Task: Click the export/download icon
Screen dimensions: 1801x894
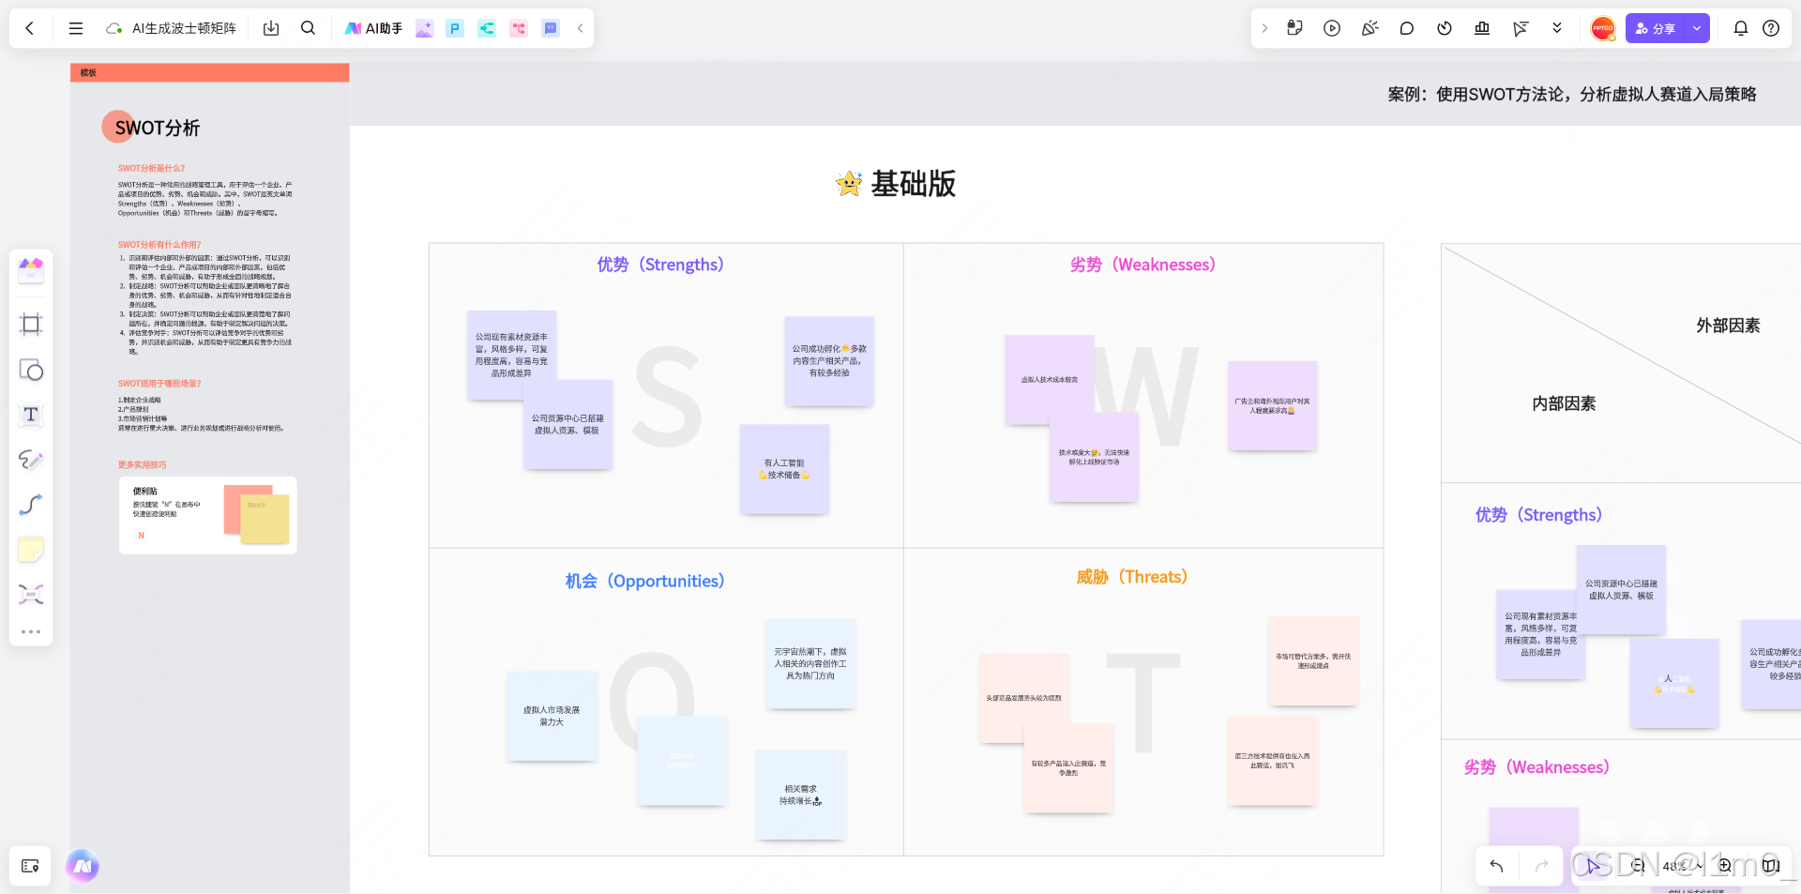Action: [271, 28]
